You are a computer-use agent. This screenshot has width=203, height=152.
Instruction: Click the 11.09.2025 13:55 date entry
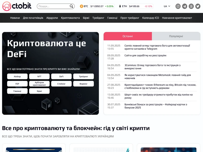click(114, 47)
